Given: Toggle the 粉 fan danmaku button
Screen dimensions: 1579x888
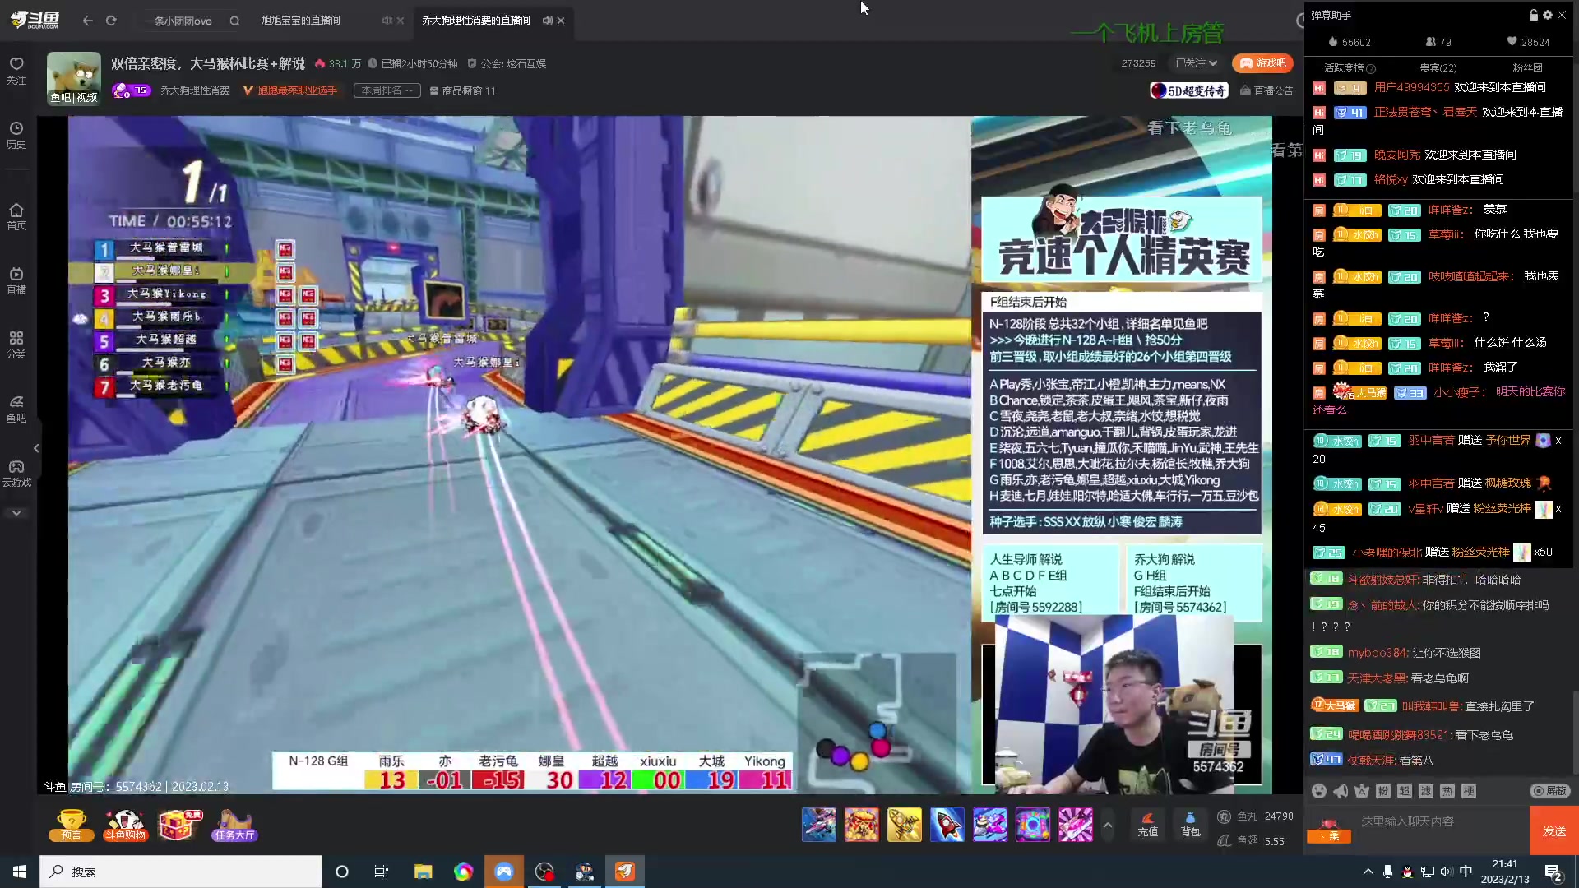Looking at the screenshot, I should (x=1383, y=791).
